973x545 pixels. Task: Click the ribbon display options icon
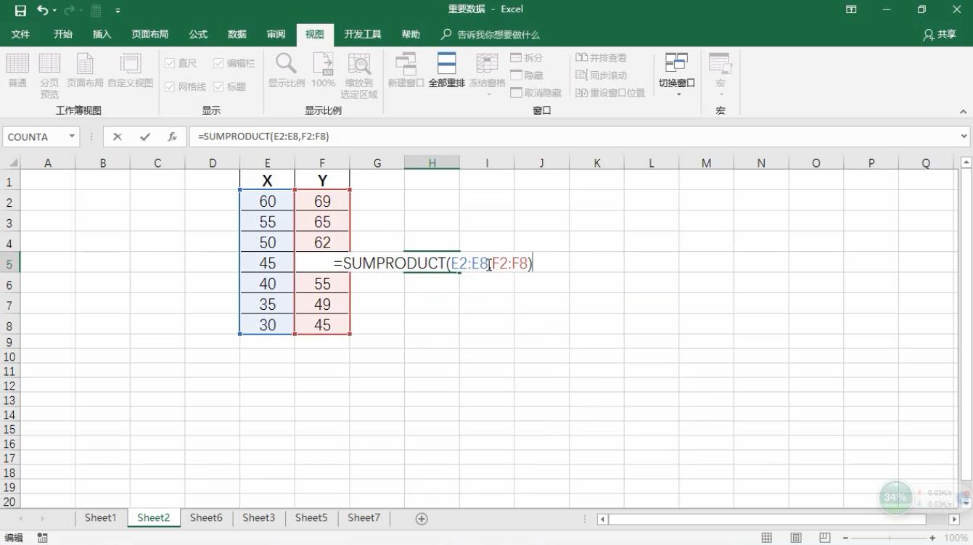click(x=851, y=10)
